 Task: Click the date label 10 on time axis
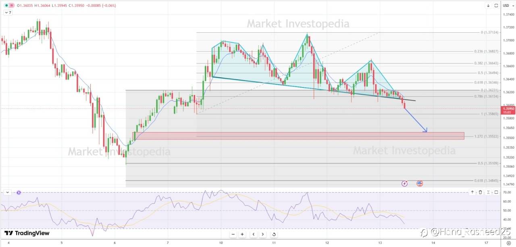coord(221,243)
